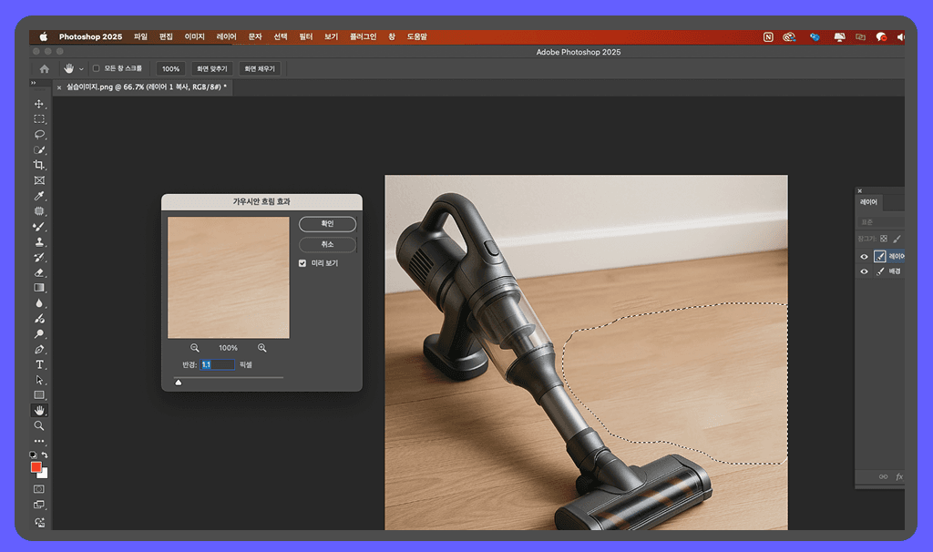The image size is (933, 552).
Task: Swap foreground and background colors
Action: click(x=45, y=455)
